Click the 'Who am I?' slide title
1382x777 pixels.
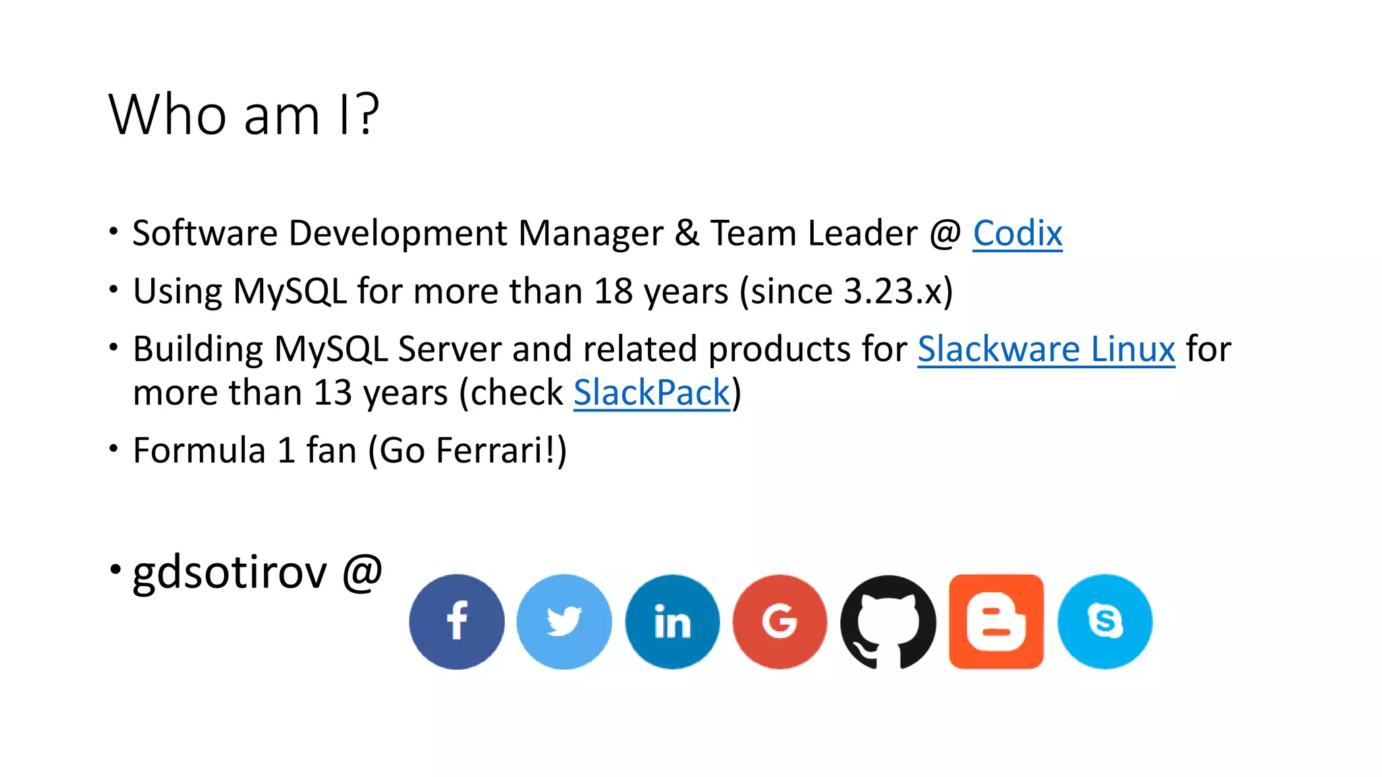(244, 115)
